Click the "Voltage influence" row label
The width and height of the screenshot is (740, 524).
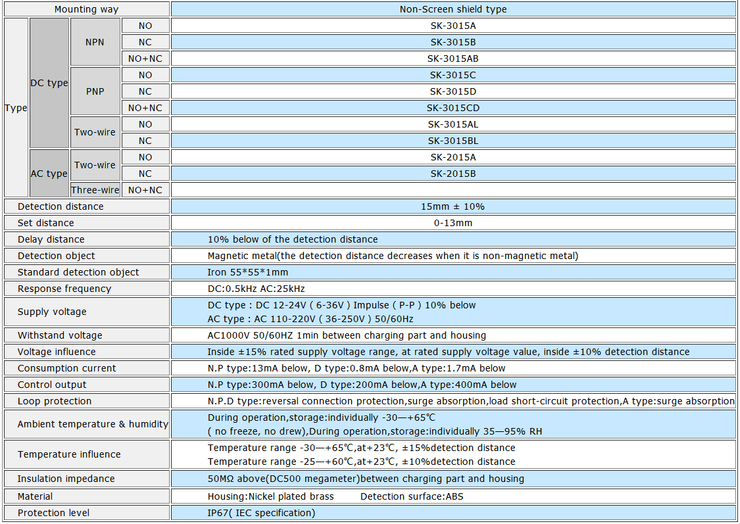[x=57, y=352]
